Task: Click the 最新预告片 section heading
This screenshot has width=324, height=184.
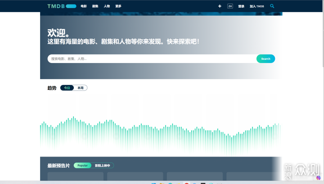Action: click(58, 166)
